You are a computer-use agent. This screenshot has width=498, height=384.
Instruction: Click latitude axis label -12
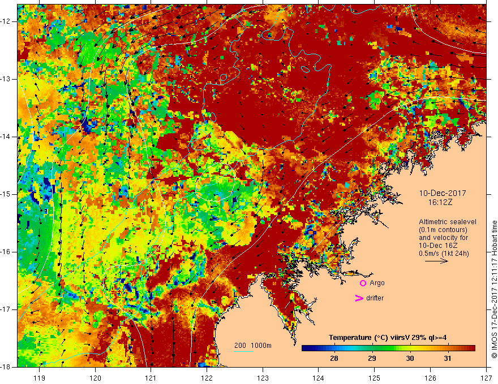[6, 21]
